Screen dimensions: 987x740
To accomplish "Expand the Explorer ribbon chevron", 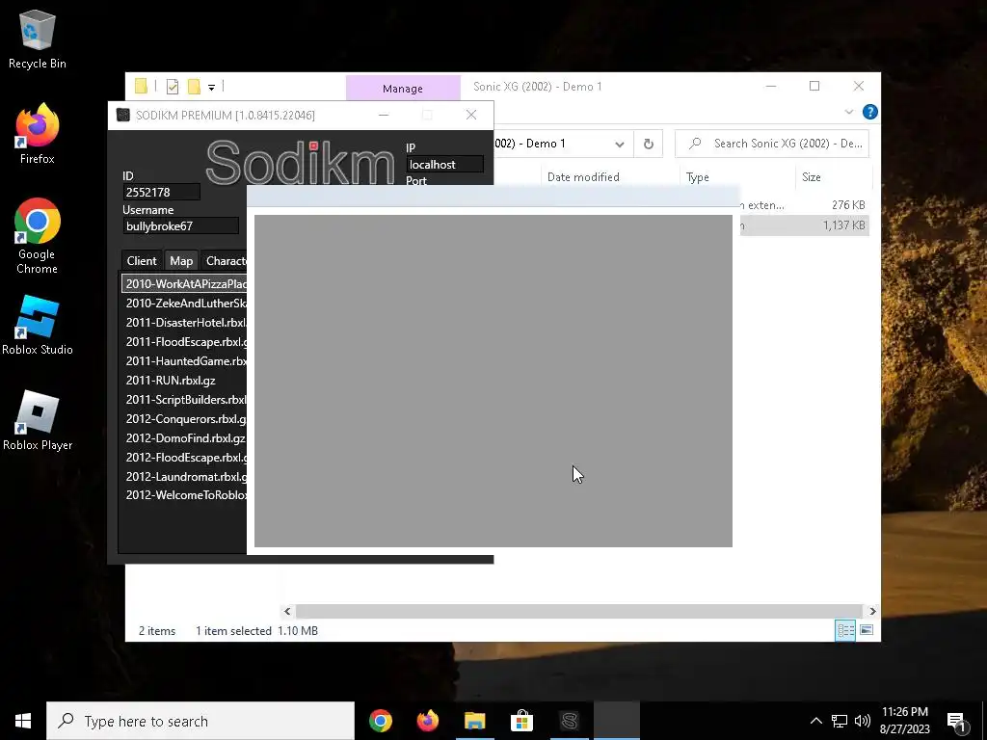I will click(849, 112).
